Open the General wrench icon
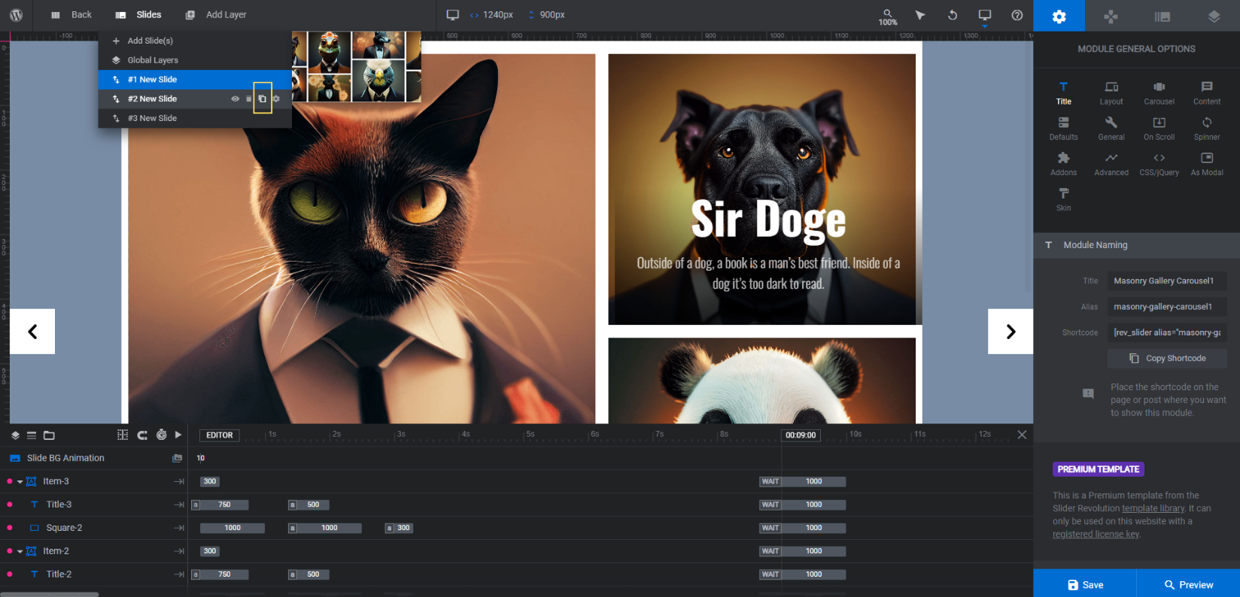 pyautogui.click(x=1111, y=129)
